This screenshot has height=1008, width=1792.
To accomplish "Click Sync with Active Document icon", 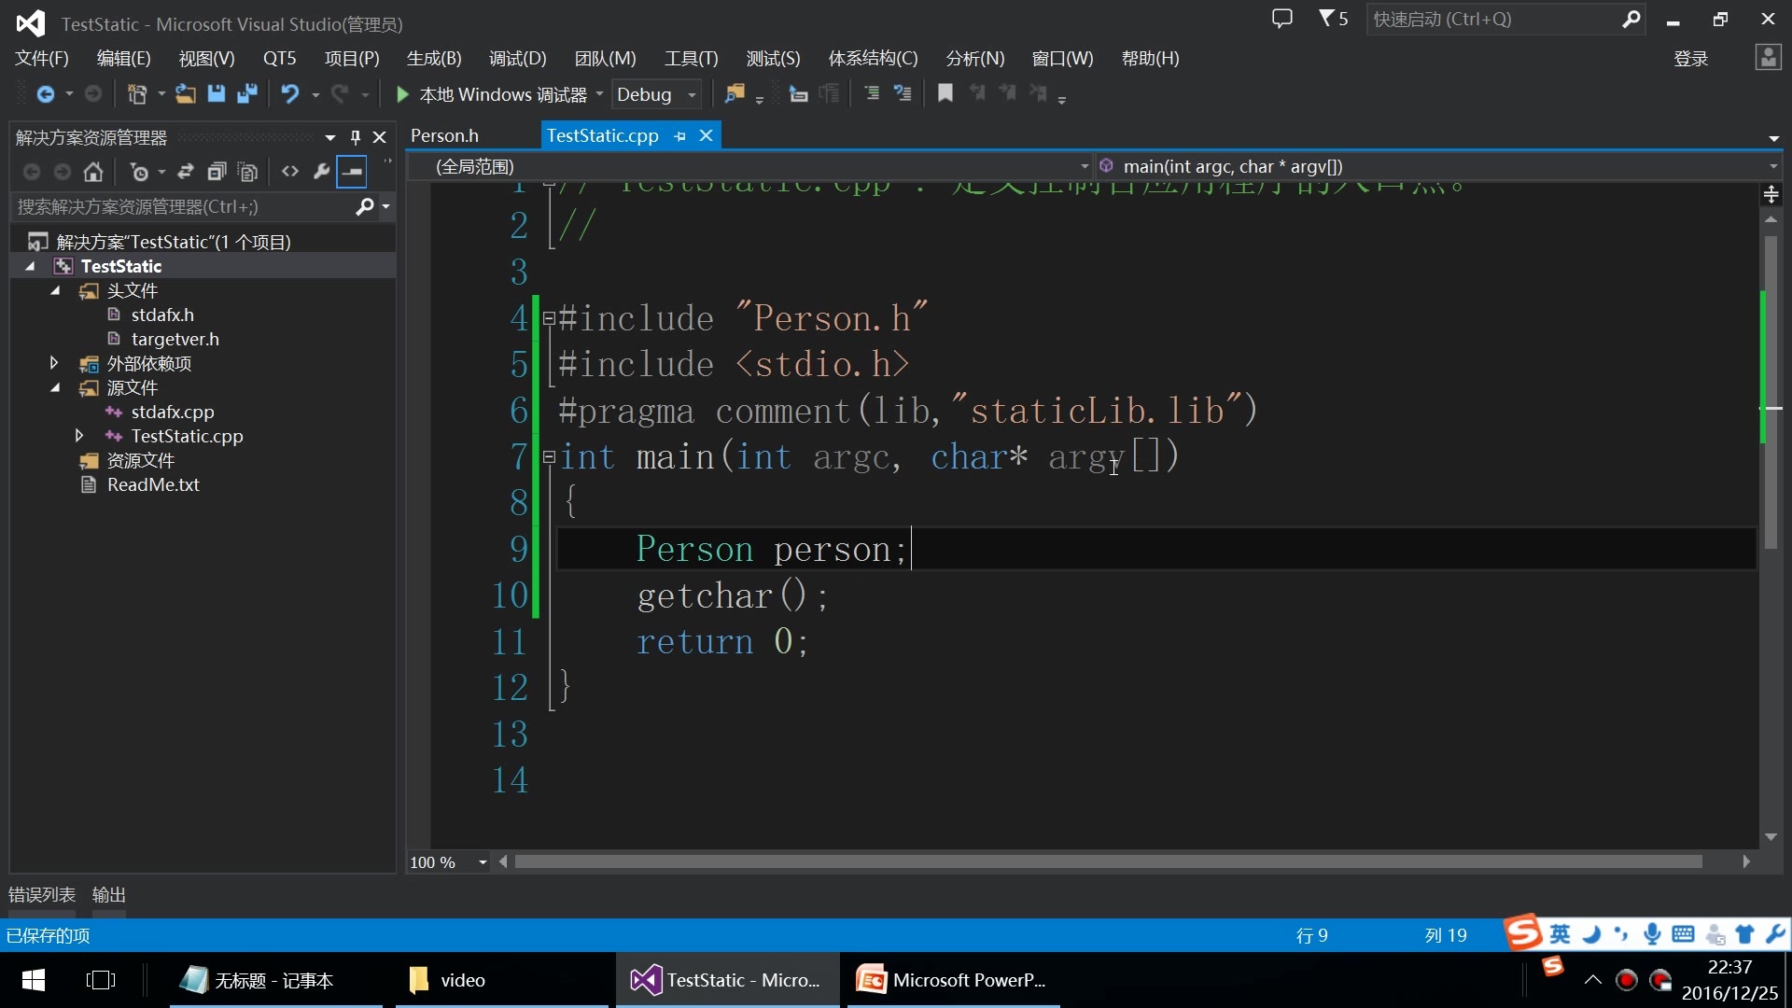I will 186,172.
